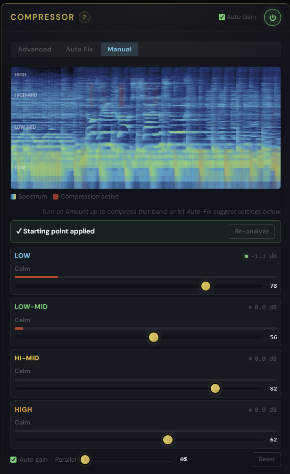Click the HIGH band gain indicator dot
Viewport: 290px width, 474px height.
(250, 410)
